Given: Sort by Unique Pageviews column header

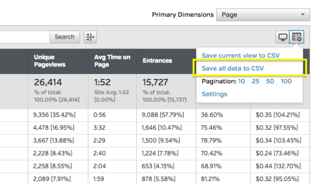Looking at the screenshot, I should click(x=50, y=61).
